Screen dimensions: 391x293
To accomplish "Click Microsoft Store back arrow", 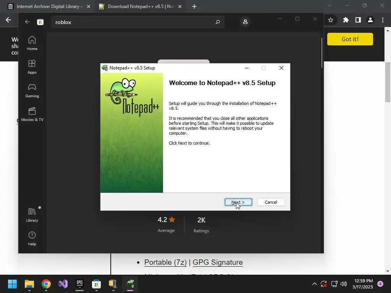I will pos(27,22).
